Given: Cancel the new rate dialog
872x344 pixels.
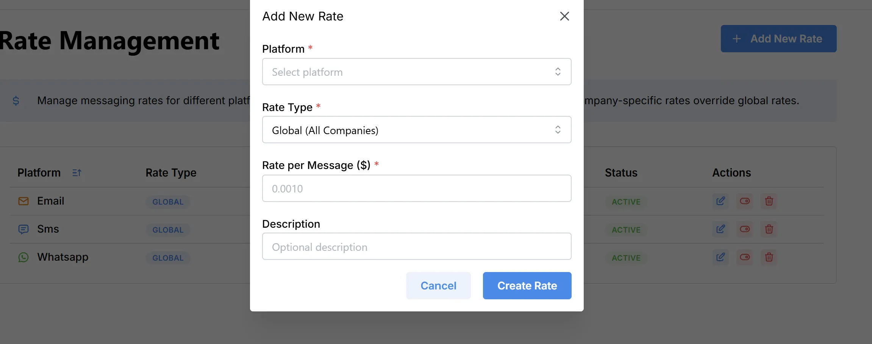Looking at the screenshot, I should coord(438,286).
